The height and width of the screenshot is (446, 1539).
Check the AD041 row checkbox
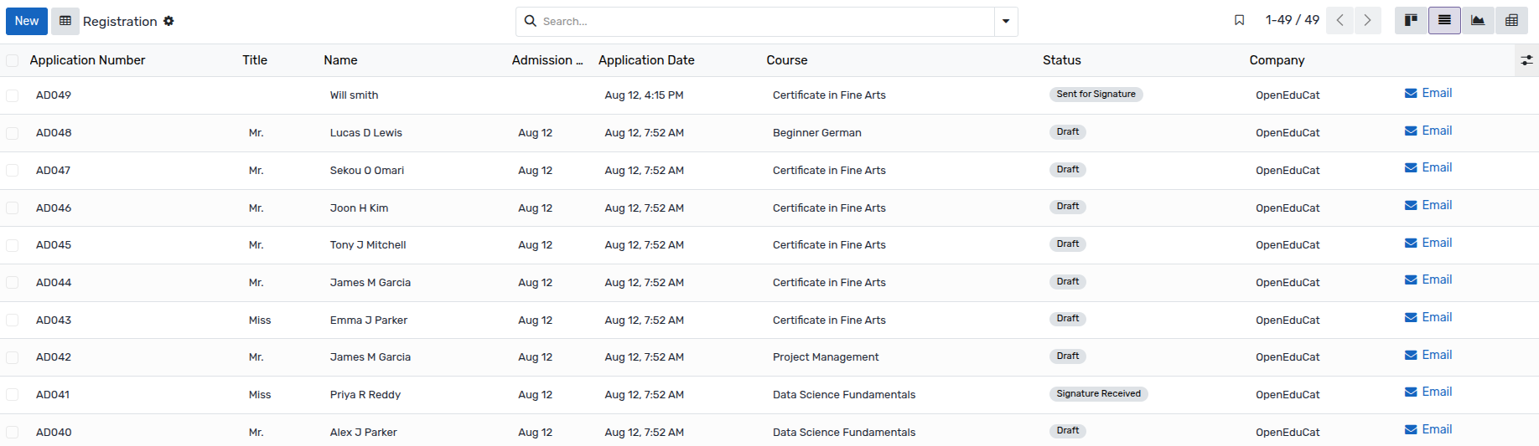point(12,394)
